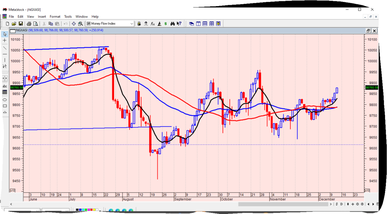
Task: Open the binoculars search icon
Action: coord(172,24)
